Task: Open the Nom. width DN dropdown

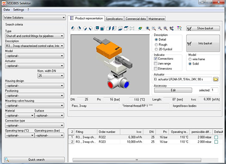Action: click(51, 76)
